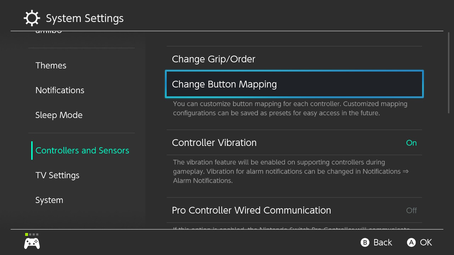Select Controllers and Sensors category
This screenshot has height=255, width=454.
82,151
